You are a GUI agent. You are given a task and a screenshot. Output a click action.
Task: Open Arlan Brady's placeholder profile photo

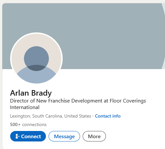[36, 58]
